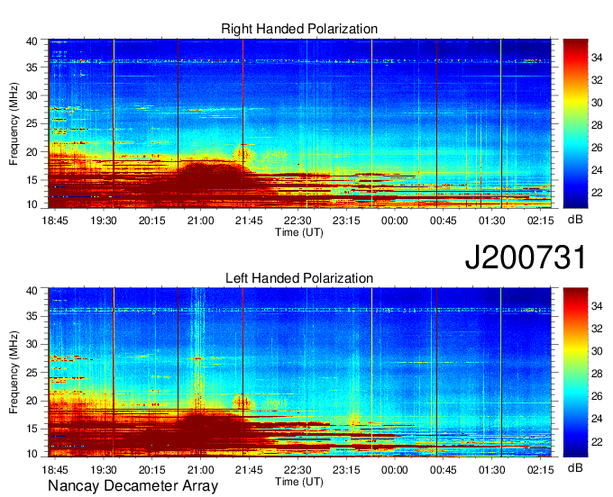Click the 00:00 time tick of Left Handed plot
Viewport: 613px width, 497px height.
click(395, 470)
